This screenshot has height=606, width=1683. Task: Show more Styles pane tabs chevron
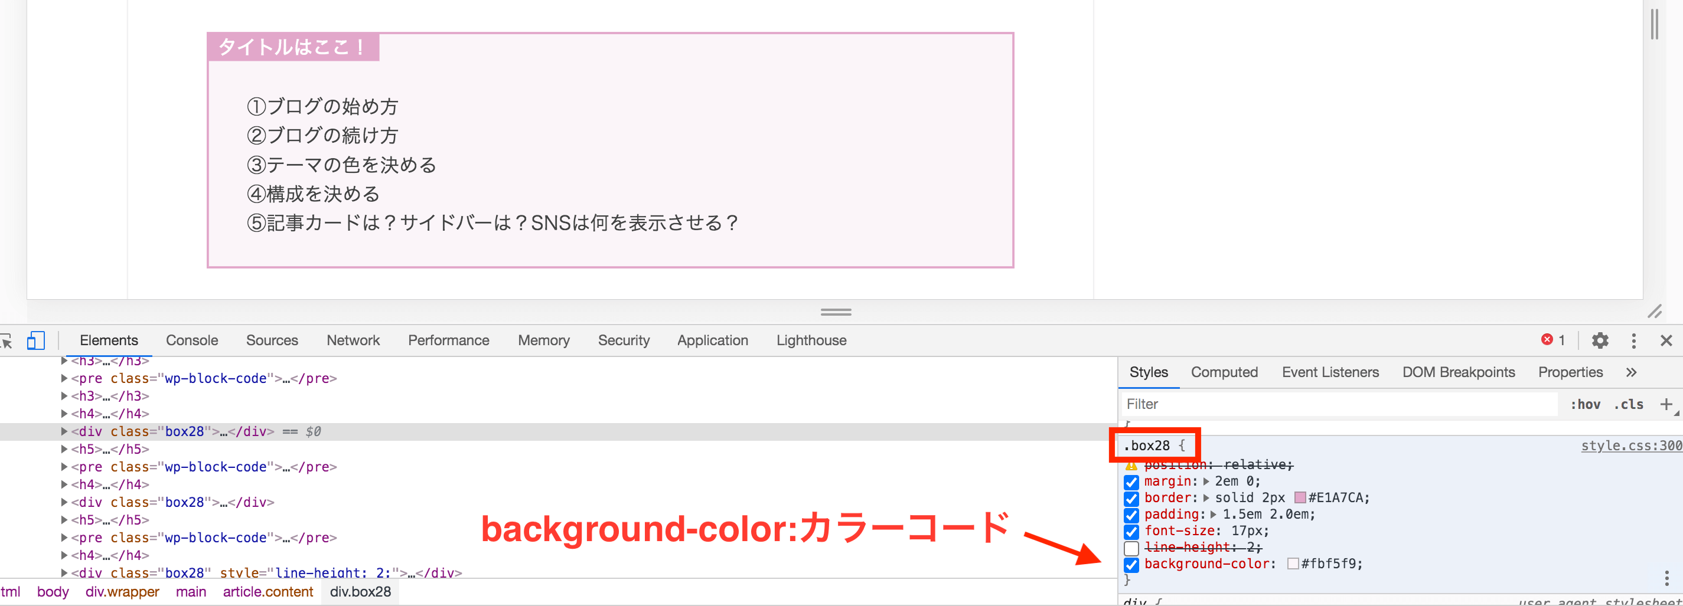[x=1632, y=372]
